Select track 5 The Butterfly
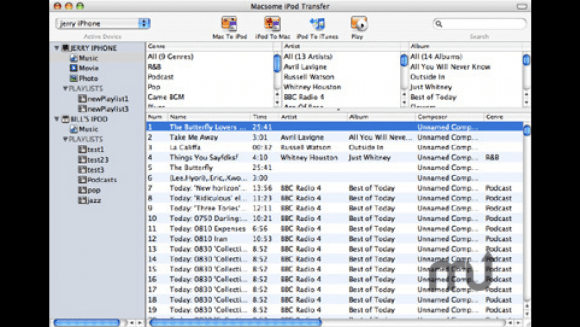The width and height of the screenshot is (580, 327). tap(335, 168)
